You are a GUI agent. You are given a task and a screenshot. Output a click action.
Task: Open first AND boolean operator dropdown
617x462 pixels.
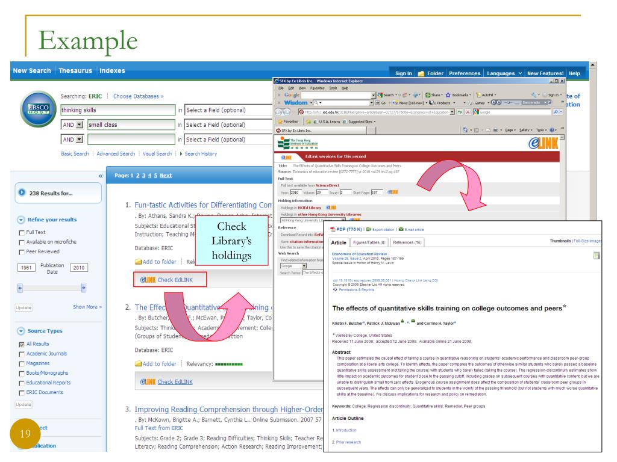72,125
